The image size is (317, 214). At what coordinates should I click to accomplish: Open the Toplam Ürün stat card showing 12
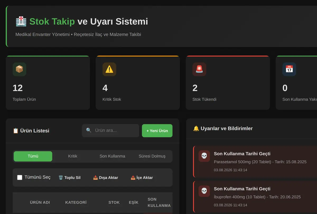(48, 83)
